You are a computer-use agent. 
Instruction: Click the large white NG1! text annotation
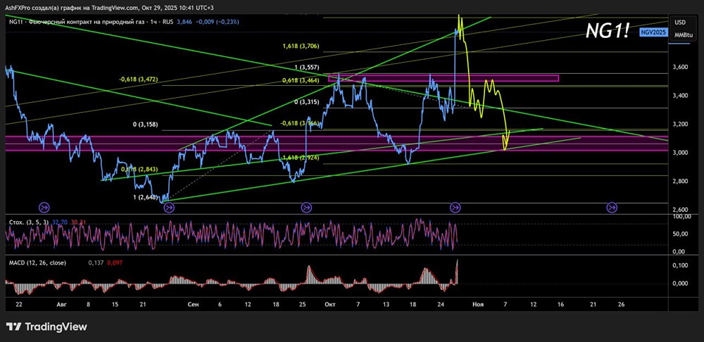pyautogui.click(x=608, y=30)
